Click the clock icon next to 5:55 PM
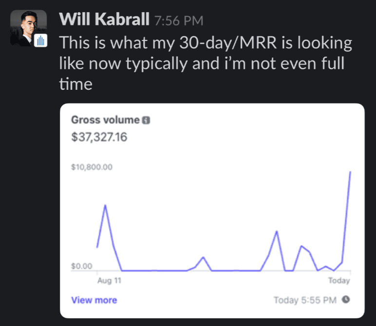 point(346,300)
